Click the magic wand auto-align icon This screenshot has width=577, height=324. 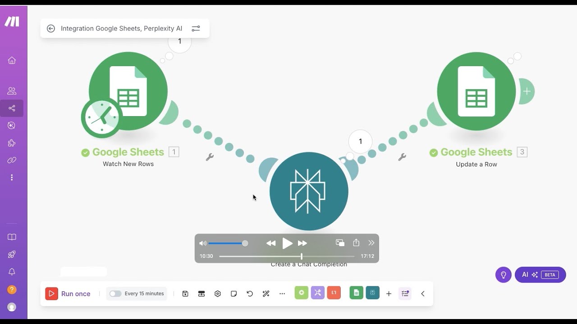click(x=266, y=294)
